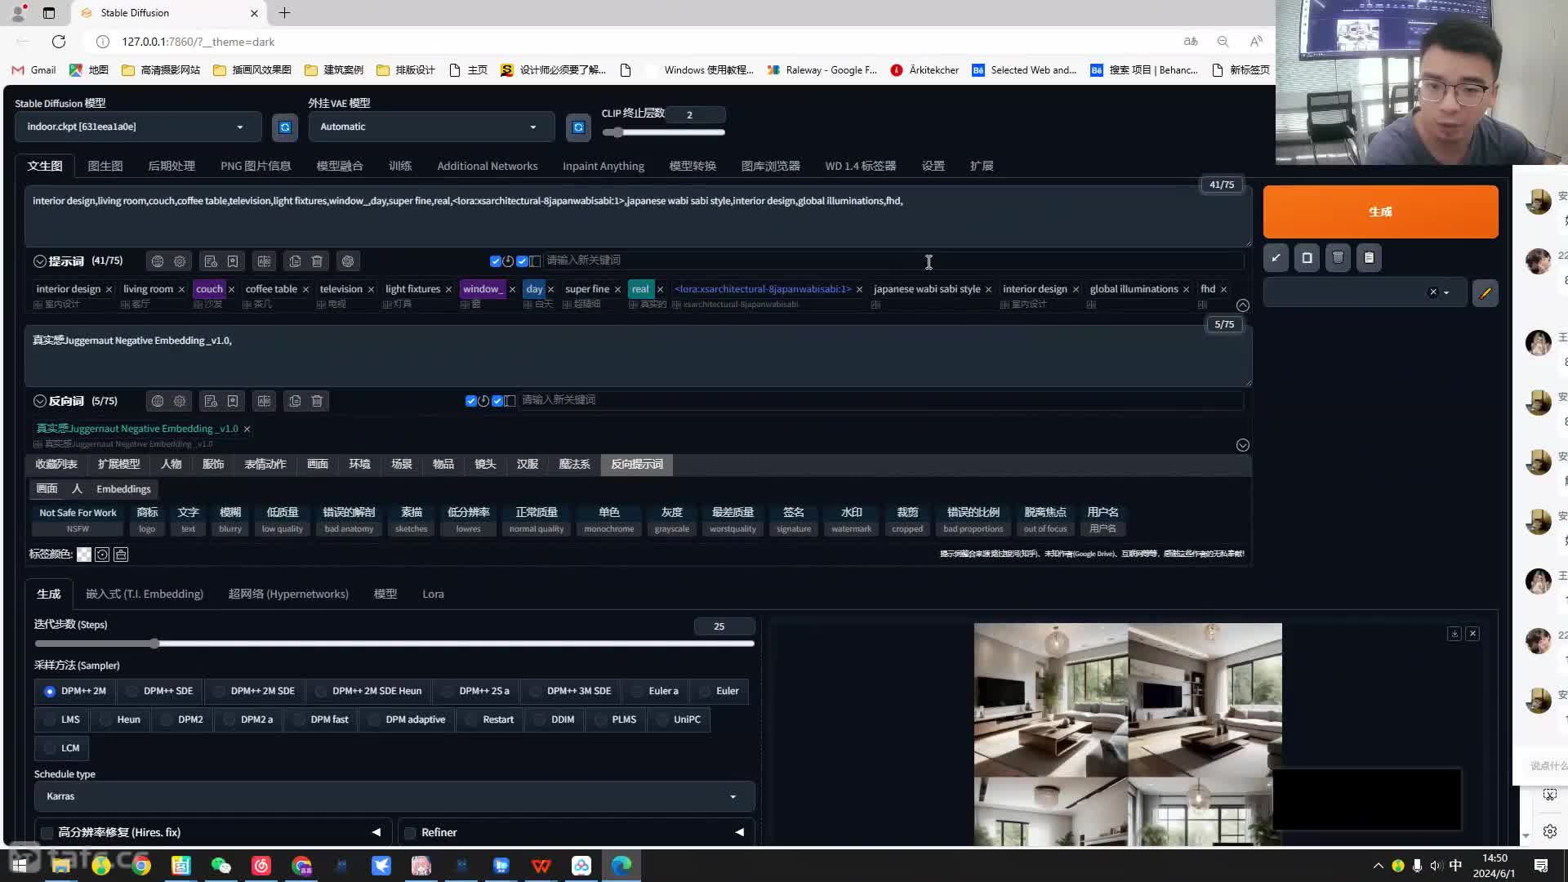Collapse the 提示词 prompt section
The image size is (1568, 882).
(x=39, y=261)
